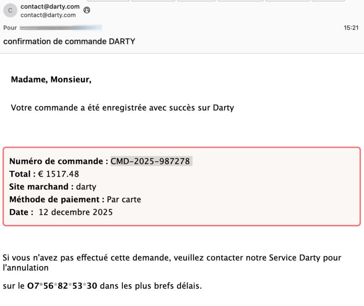Click the leftmost cropped button at top edge
Screen dimensions: 364x306
[x=108, y=1]
